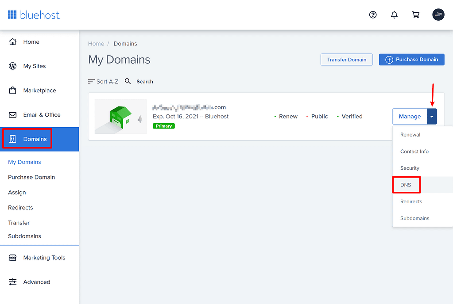
Task: Click the domain thumbnail image
Action: 120,116
